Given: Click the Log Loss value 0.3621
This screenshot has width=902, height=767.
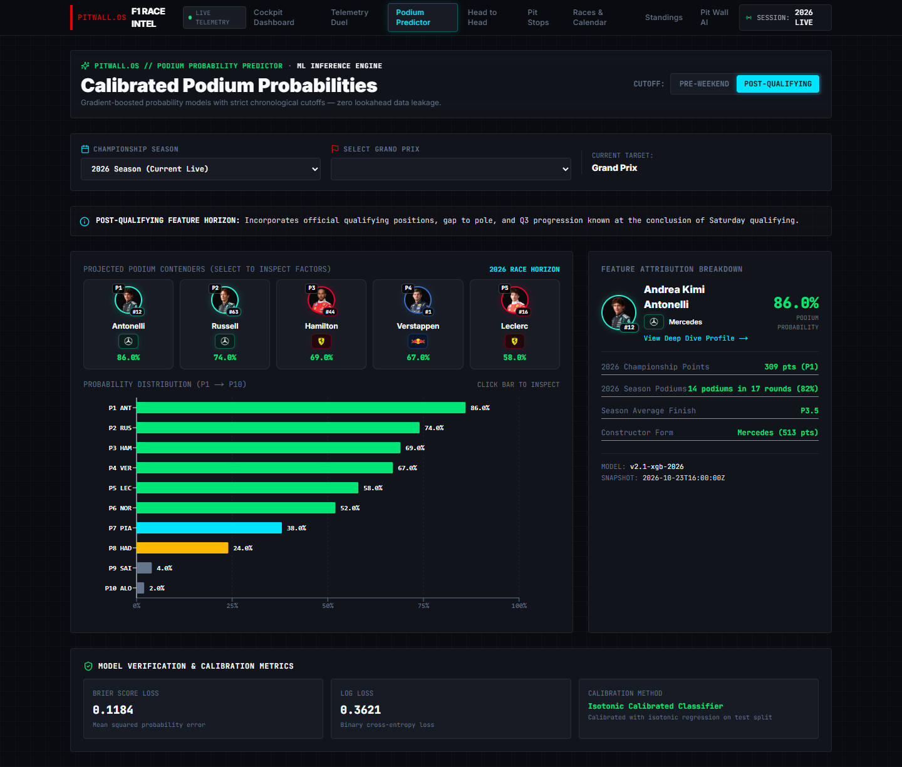Looking at the screenshot, I should (x=360, y=710).
